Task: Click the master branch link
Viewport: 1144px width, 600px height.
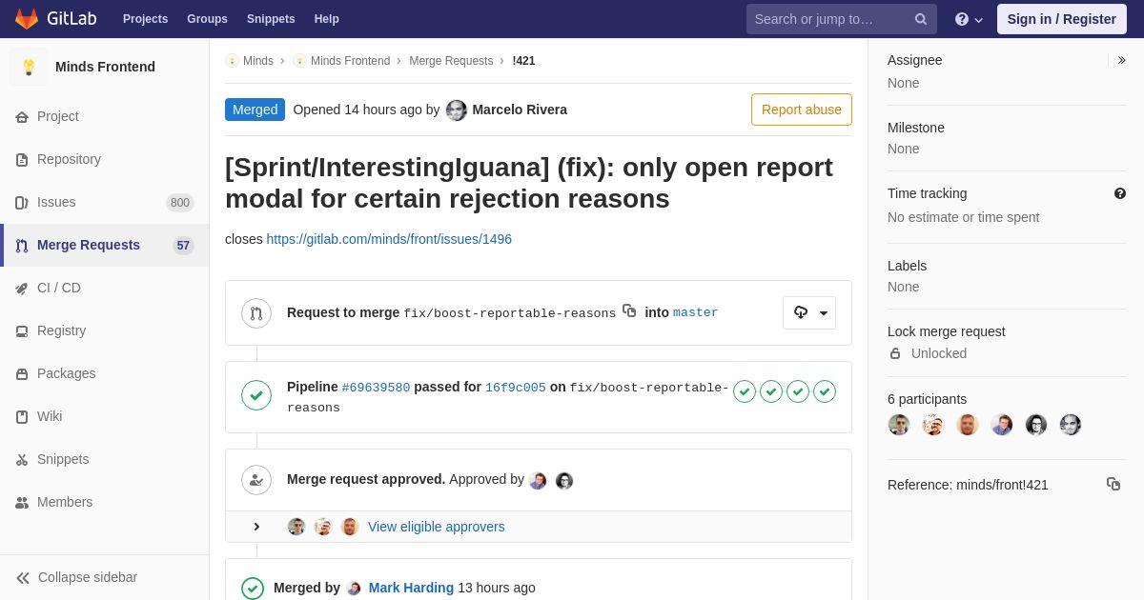Action: click(696, 312)
